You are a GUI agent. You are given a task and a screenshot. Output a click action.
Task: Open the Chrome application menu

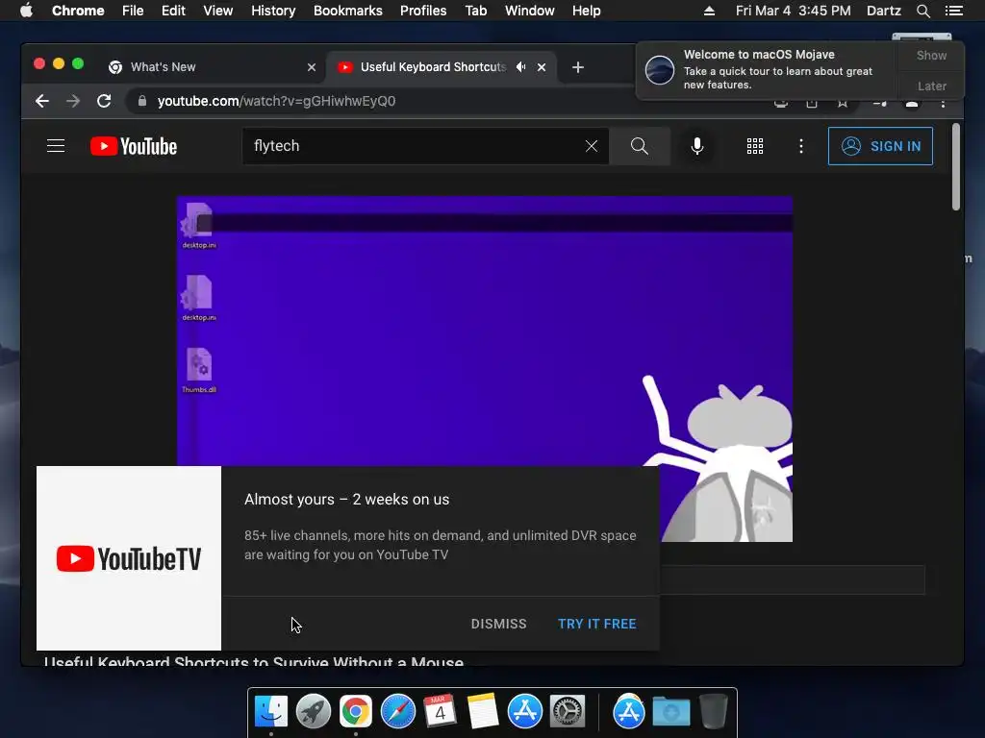(x=78, y=11)
